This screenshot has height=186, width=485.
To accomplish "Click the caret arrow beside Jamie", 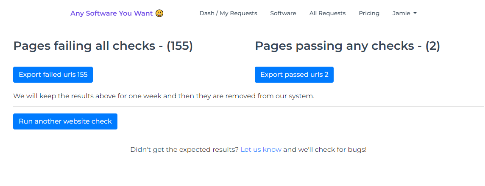I will [x=415, y=13].
